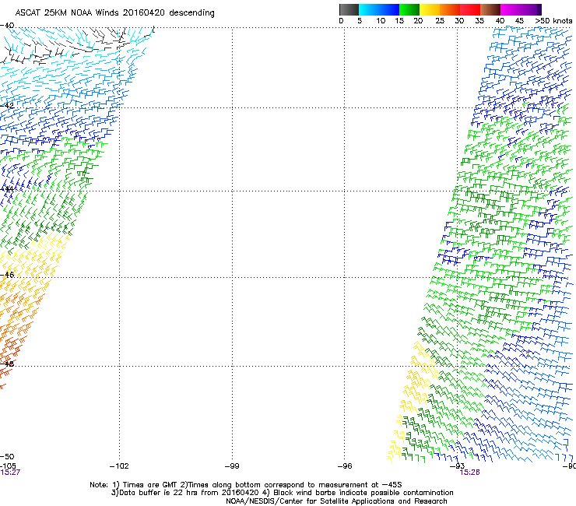The image size is (576, 506).
Task: Click the -93 longitude axis label
Action: [458, 466]
